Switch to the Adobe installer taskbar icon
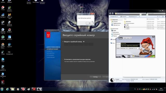Viewport: 166px width, 93px height. click(x=34, y=89)
